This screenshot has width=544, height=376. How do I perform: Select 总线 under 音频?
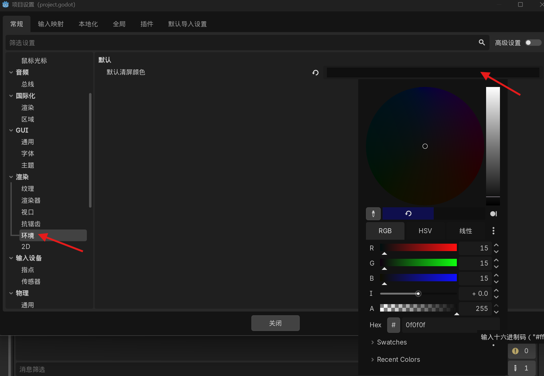tap(28, 84)
